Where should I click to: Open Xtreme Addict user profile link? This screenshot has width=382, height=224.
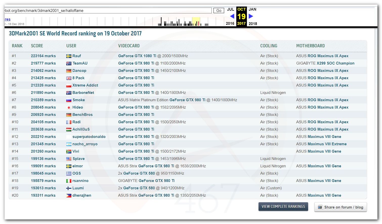(x=85, y=85)
